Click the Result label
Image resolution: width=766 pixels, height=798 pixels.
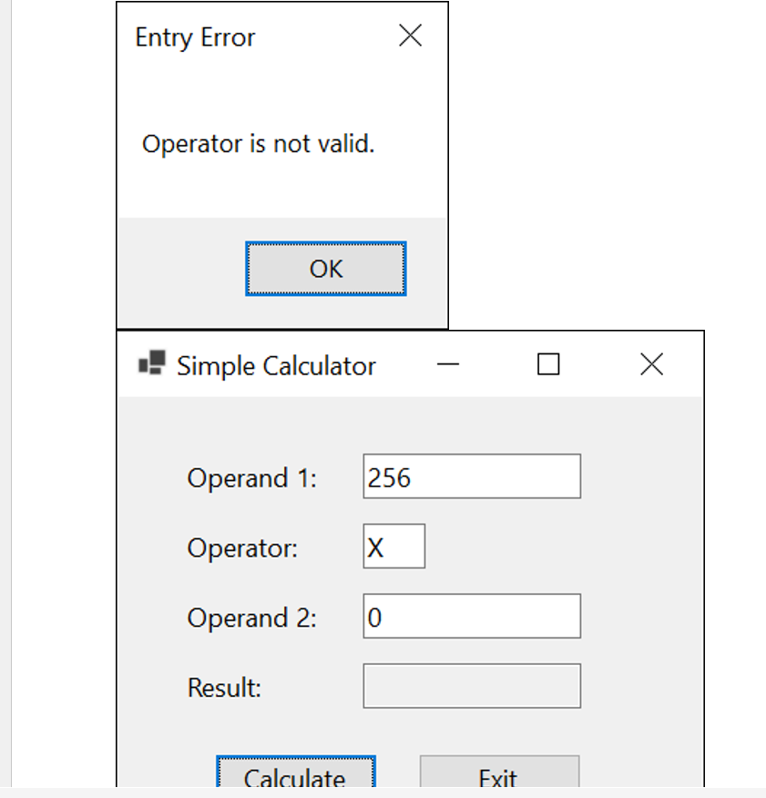[x=223, y=688]
